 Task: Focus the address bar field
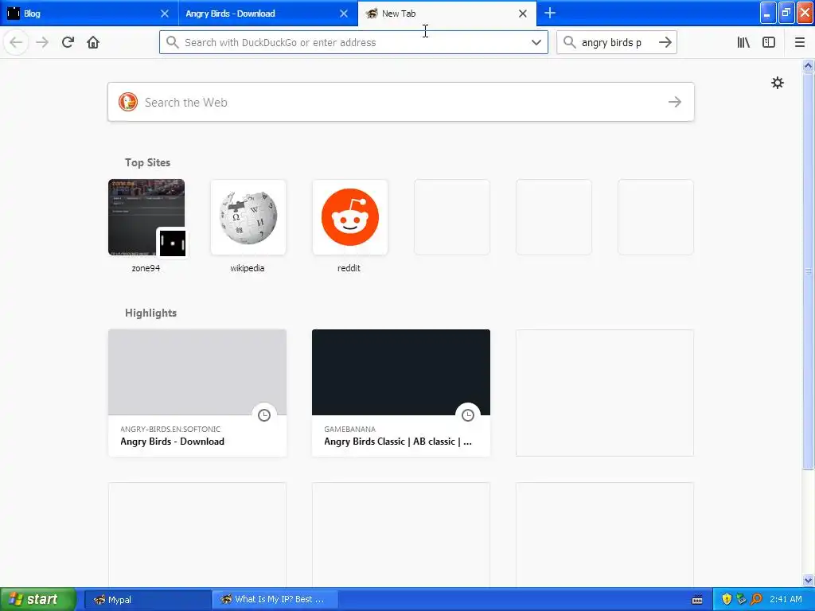pos(353,42)
